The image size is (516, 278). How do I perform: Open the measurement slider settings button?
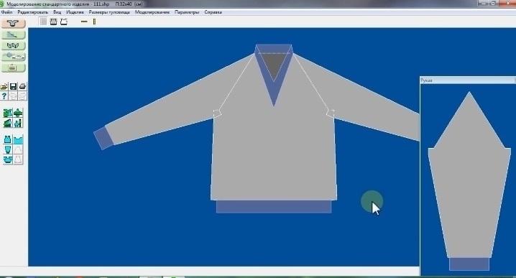click(x=13, y=56)
